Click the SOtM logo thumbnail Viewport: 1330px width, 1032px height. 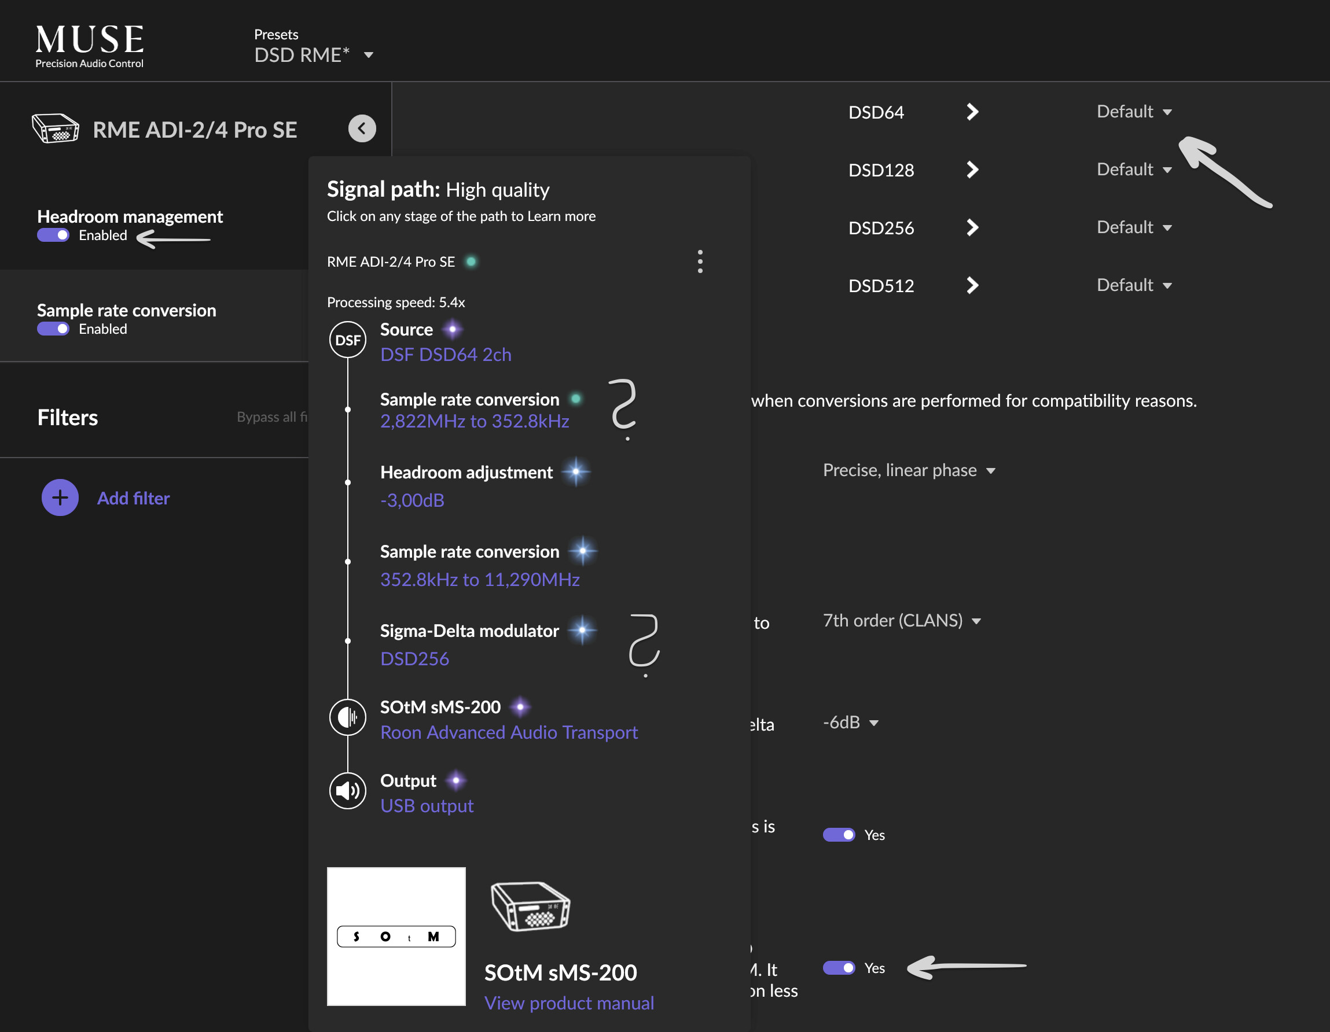click(396, 936)
